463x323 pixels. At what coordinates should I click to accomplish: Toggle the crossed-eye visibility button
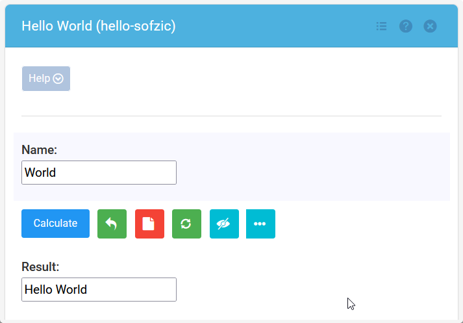[x=224, y=224]
